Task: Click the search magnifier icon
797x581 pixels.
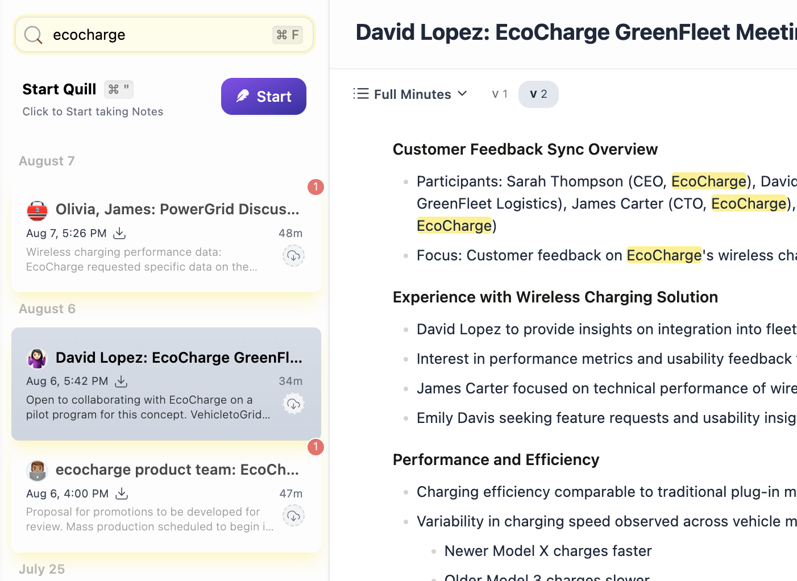Action: pos(33,35)
